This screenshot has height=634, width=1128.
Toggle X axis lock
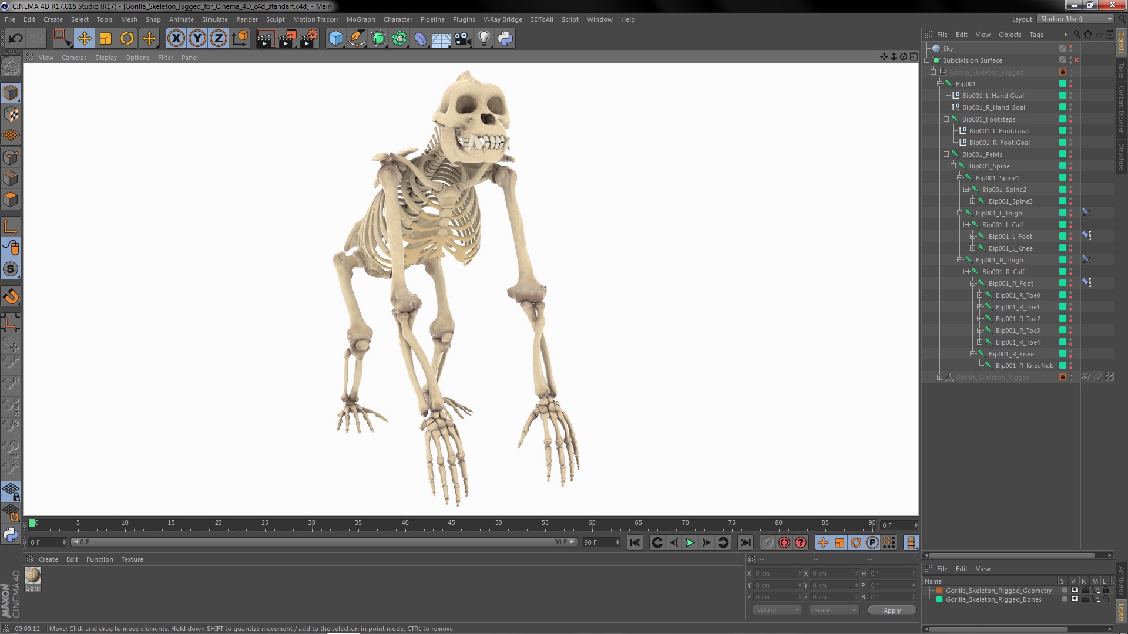tap(176, 39)
